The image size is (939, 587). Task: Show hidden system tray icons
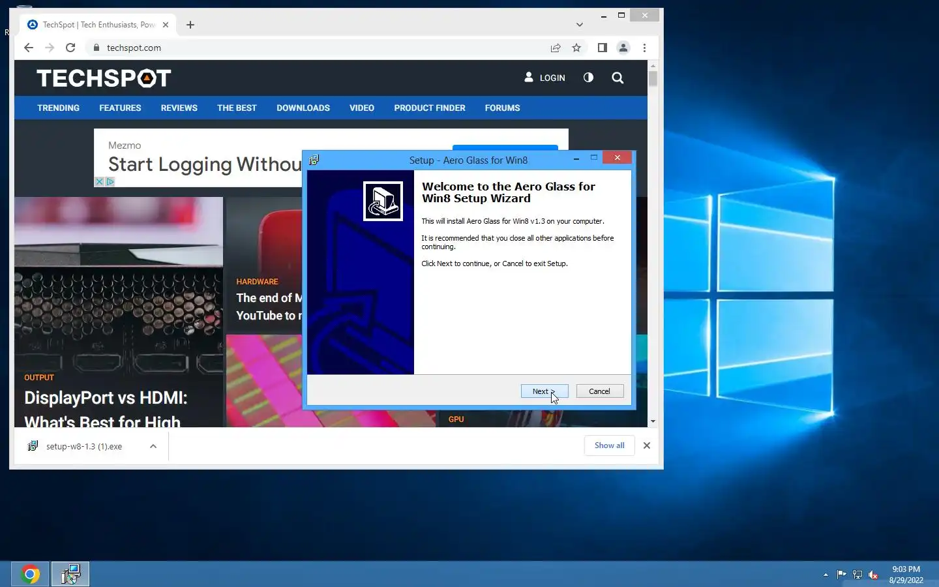click(x=826, y=575)
